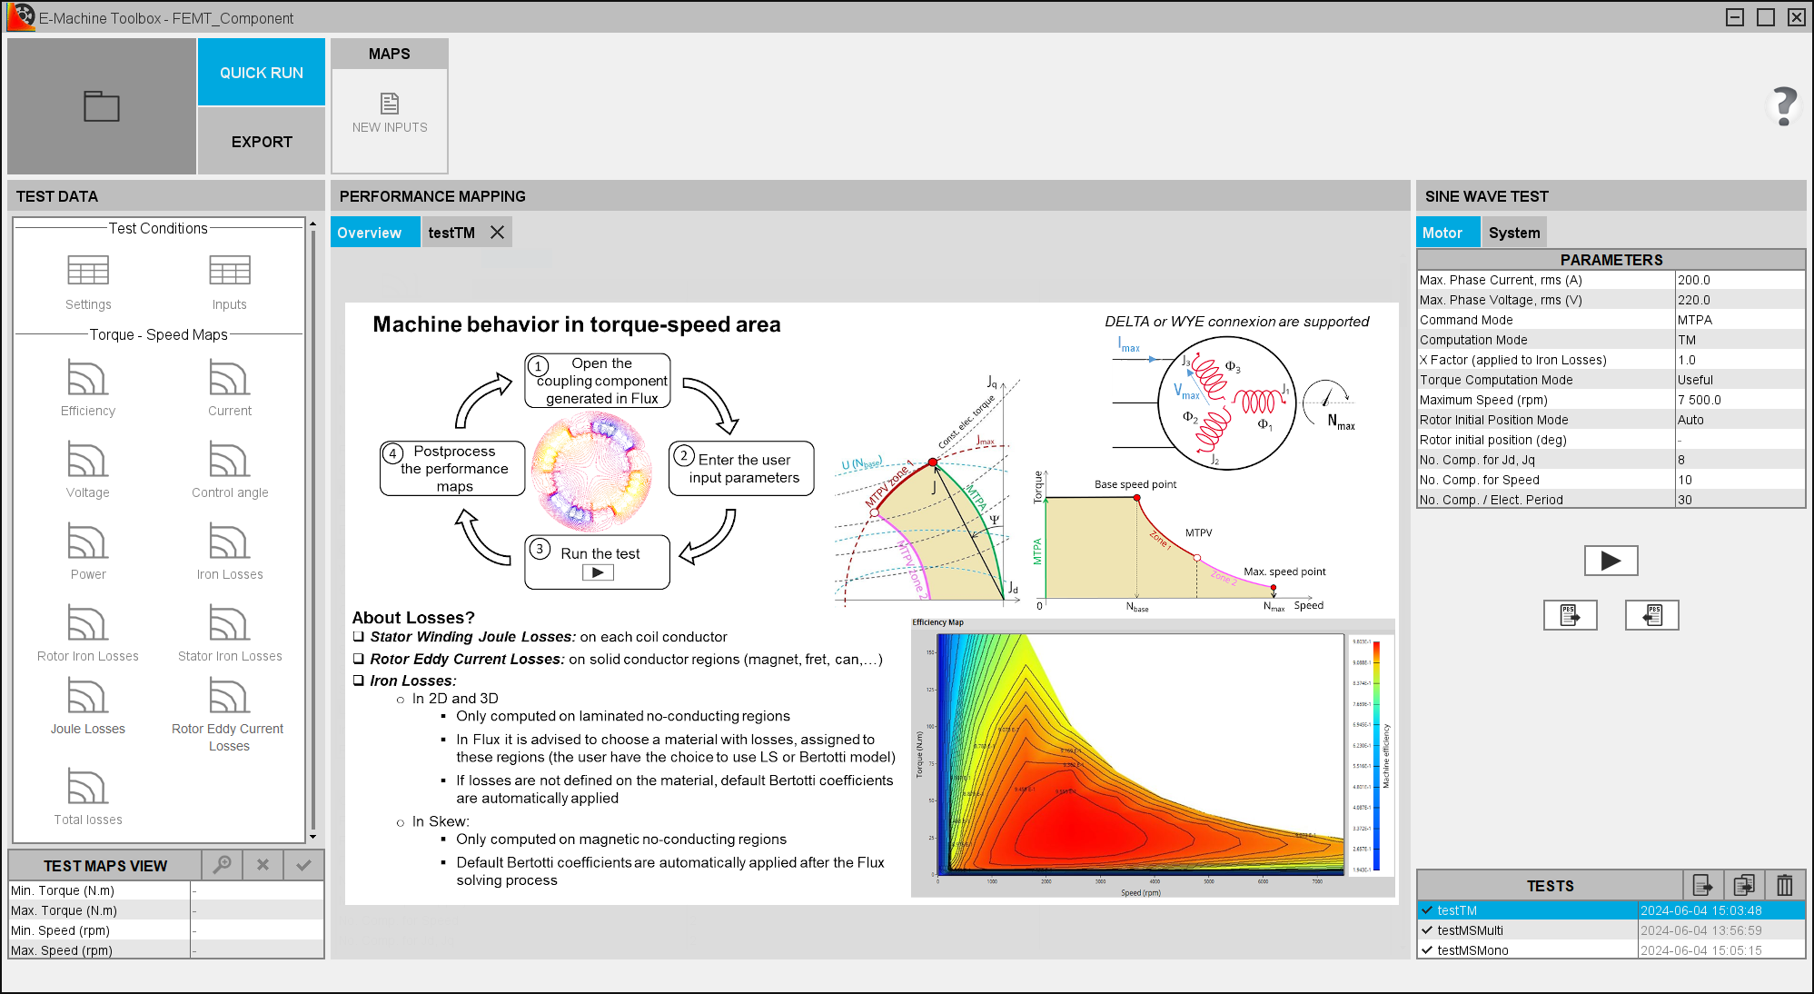The image size is (1814, 994).
Task: Click the project folder icon
Action: pos(102,106)
